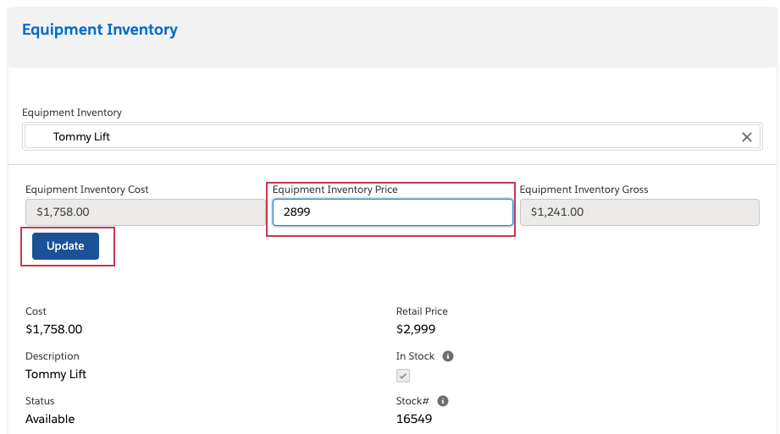Select the Cost value $1,758.00
This screenshot has width=780, height=434.
click(x=53, y=329)
